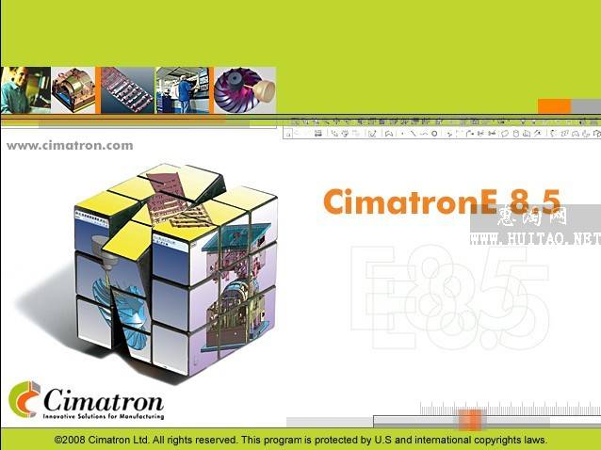
Task: Select the purple impeller model thumbnail
Action: coord(245,90)
